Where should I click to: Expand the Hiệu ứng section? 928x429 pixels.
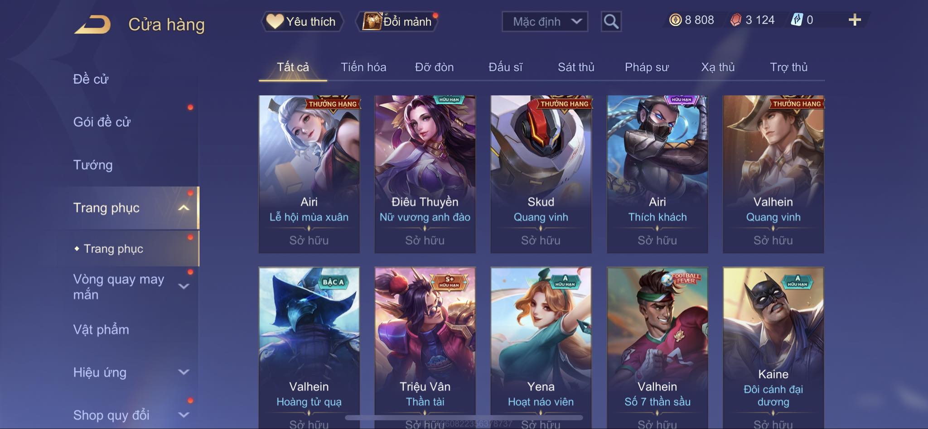coord(184,372)
